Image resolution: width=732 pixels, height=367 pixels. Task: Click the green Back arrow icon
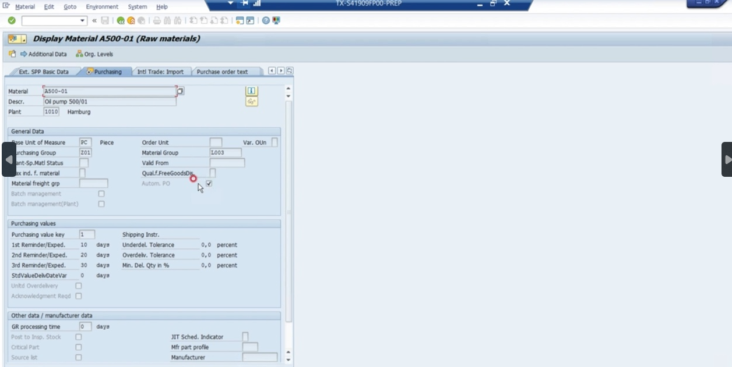(x=121, y=20)
